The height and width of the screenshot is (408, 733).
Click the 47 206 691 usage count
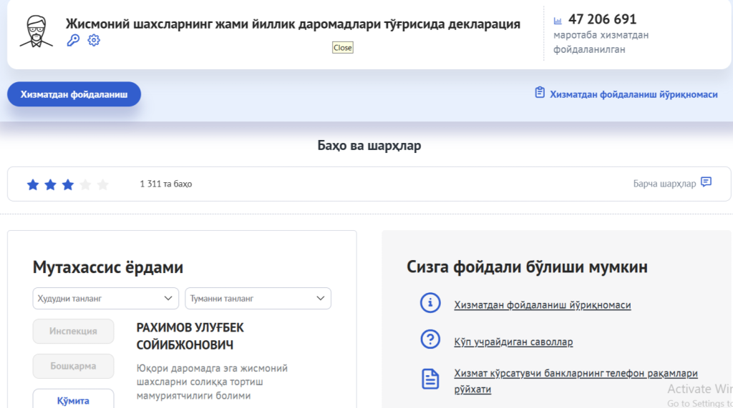click(x=602, y=19)
